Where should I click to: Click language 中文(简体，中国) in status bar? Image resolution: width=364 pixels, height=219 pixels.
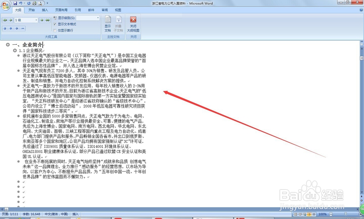(56, 214)
